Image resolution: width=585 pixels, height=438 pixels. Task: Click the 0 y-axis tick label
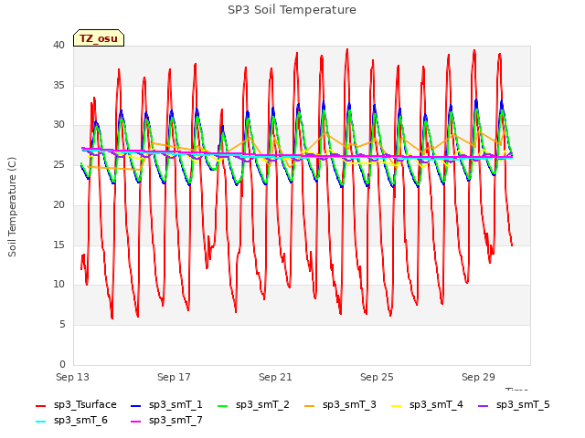coord(62,365)
